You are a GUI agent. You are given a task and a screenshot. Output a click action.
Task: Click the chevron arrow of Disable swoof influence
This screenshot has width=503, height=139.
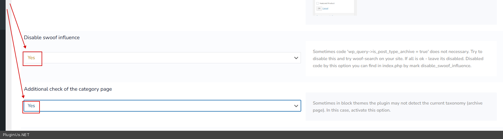point(296,58)
